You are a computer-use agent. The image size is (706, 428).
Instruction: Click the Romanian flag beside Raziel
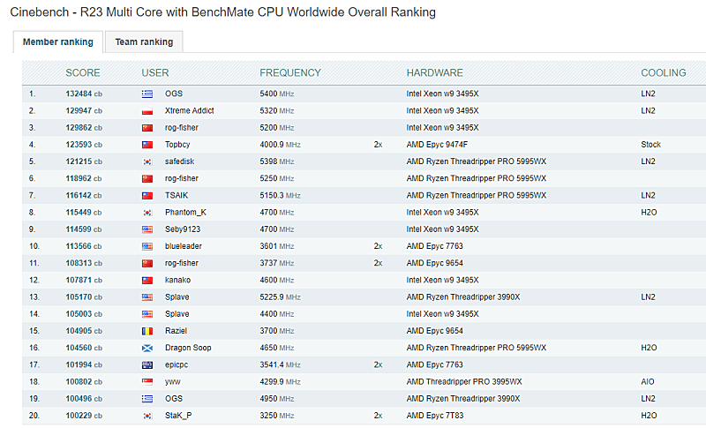[147, 331]
